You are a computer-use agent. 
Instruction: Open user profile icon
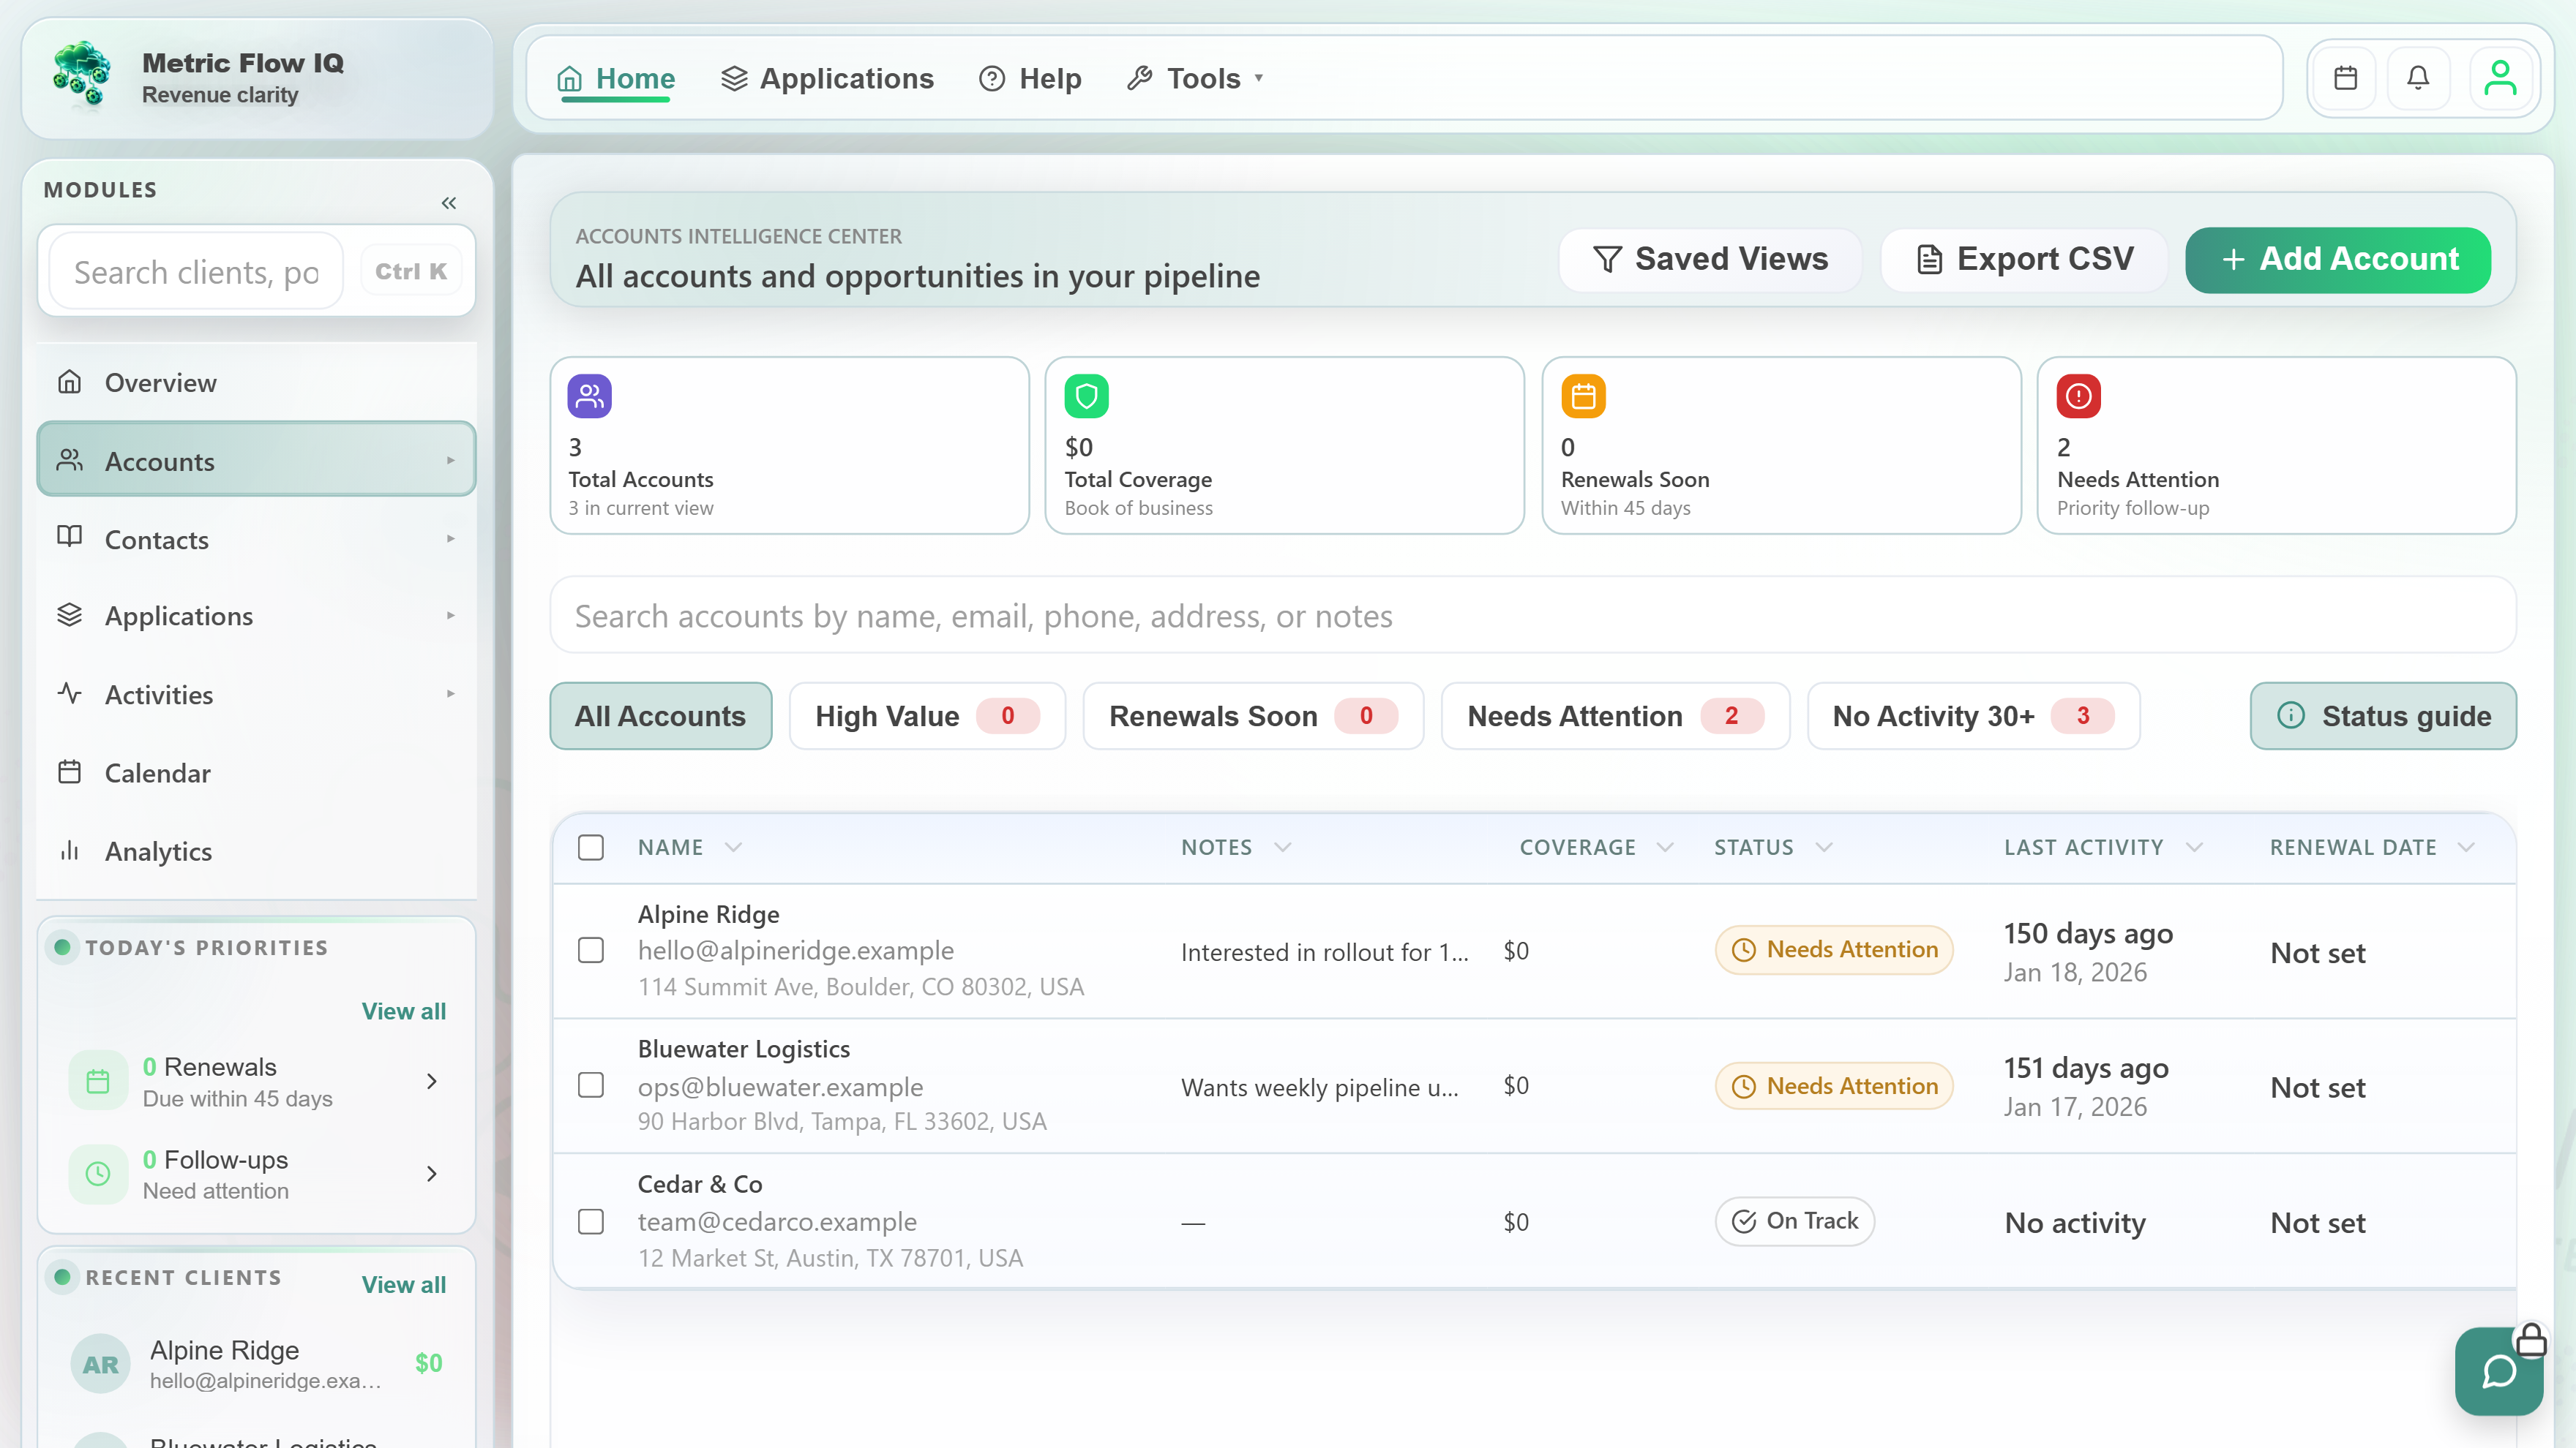pyautogui.click(x=2500, y=78)
